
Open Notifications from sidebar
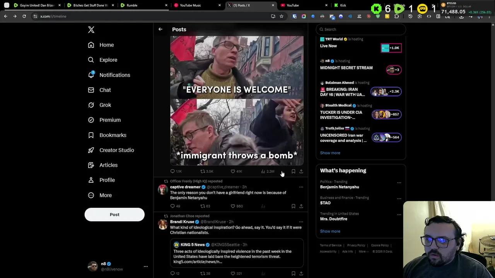point(109,75)
